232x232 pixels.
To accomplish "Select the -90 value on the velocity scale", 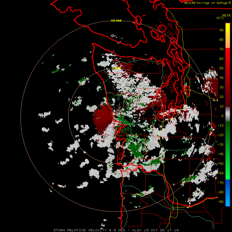I will coord(220,202).
